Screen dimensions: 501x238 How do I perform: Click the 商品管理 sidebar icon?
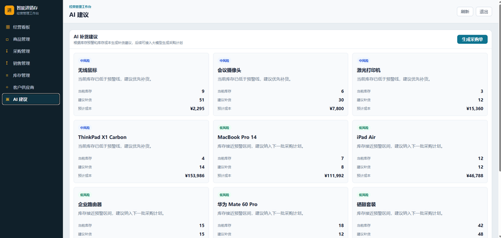click(8, 39)
